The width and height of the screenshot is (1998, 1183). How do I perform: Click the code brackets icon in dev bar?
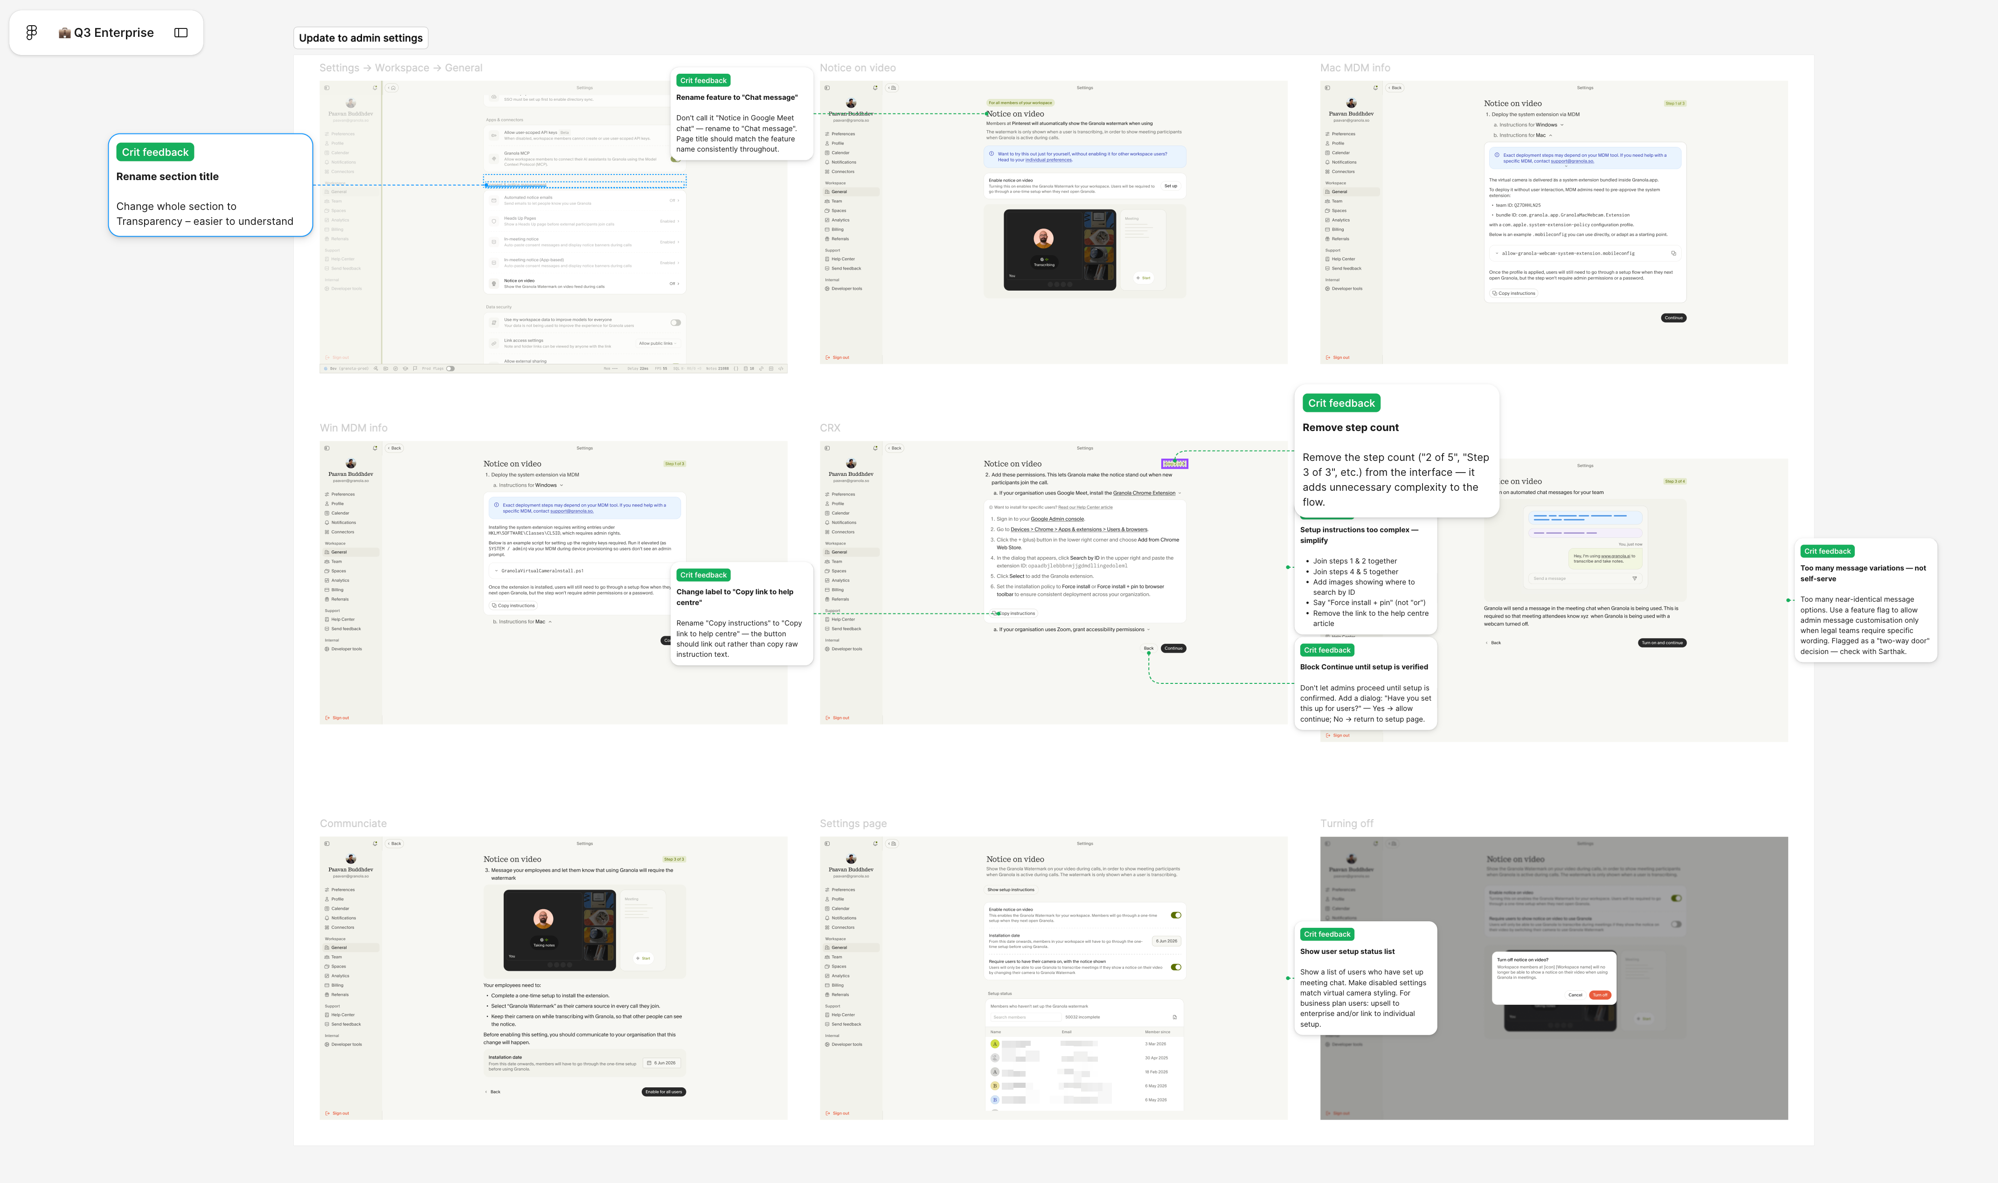(781, 369)
